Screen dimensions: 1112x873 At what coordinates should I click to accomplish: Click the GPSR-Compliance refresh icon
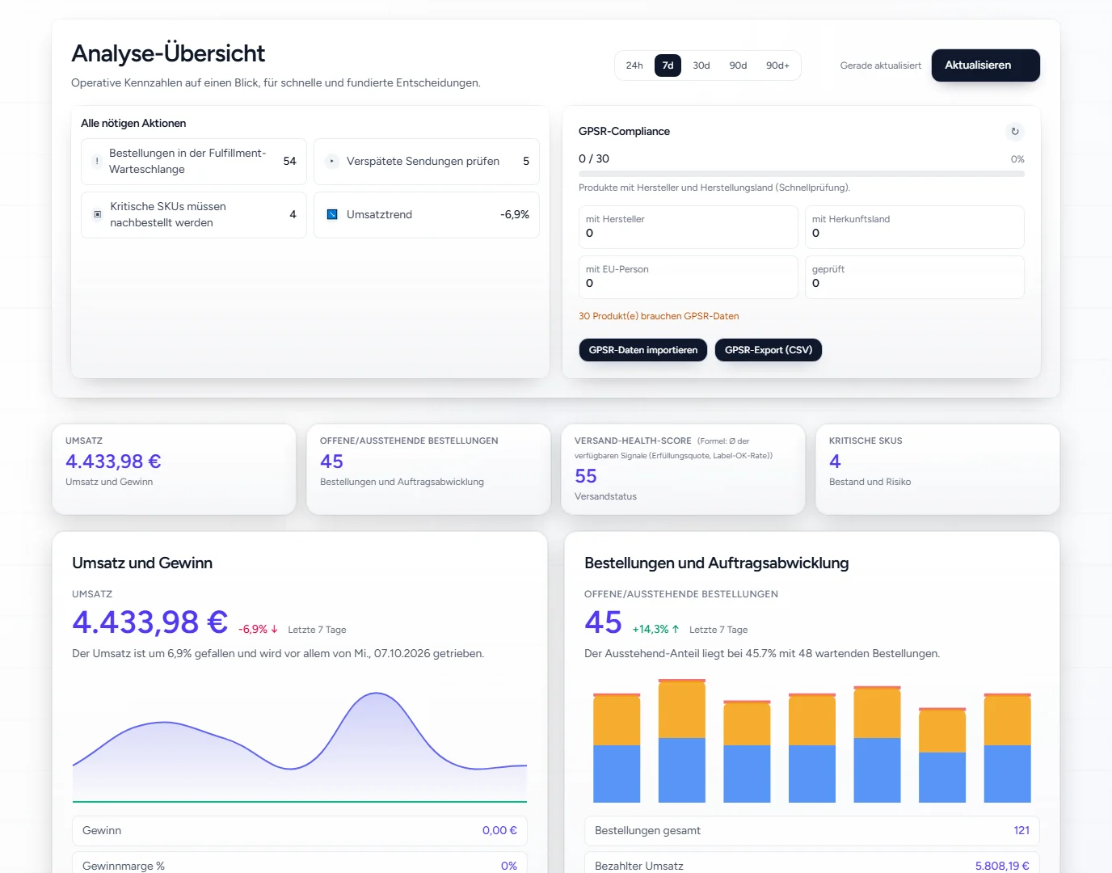pos(1015,131)
